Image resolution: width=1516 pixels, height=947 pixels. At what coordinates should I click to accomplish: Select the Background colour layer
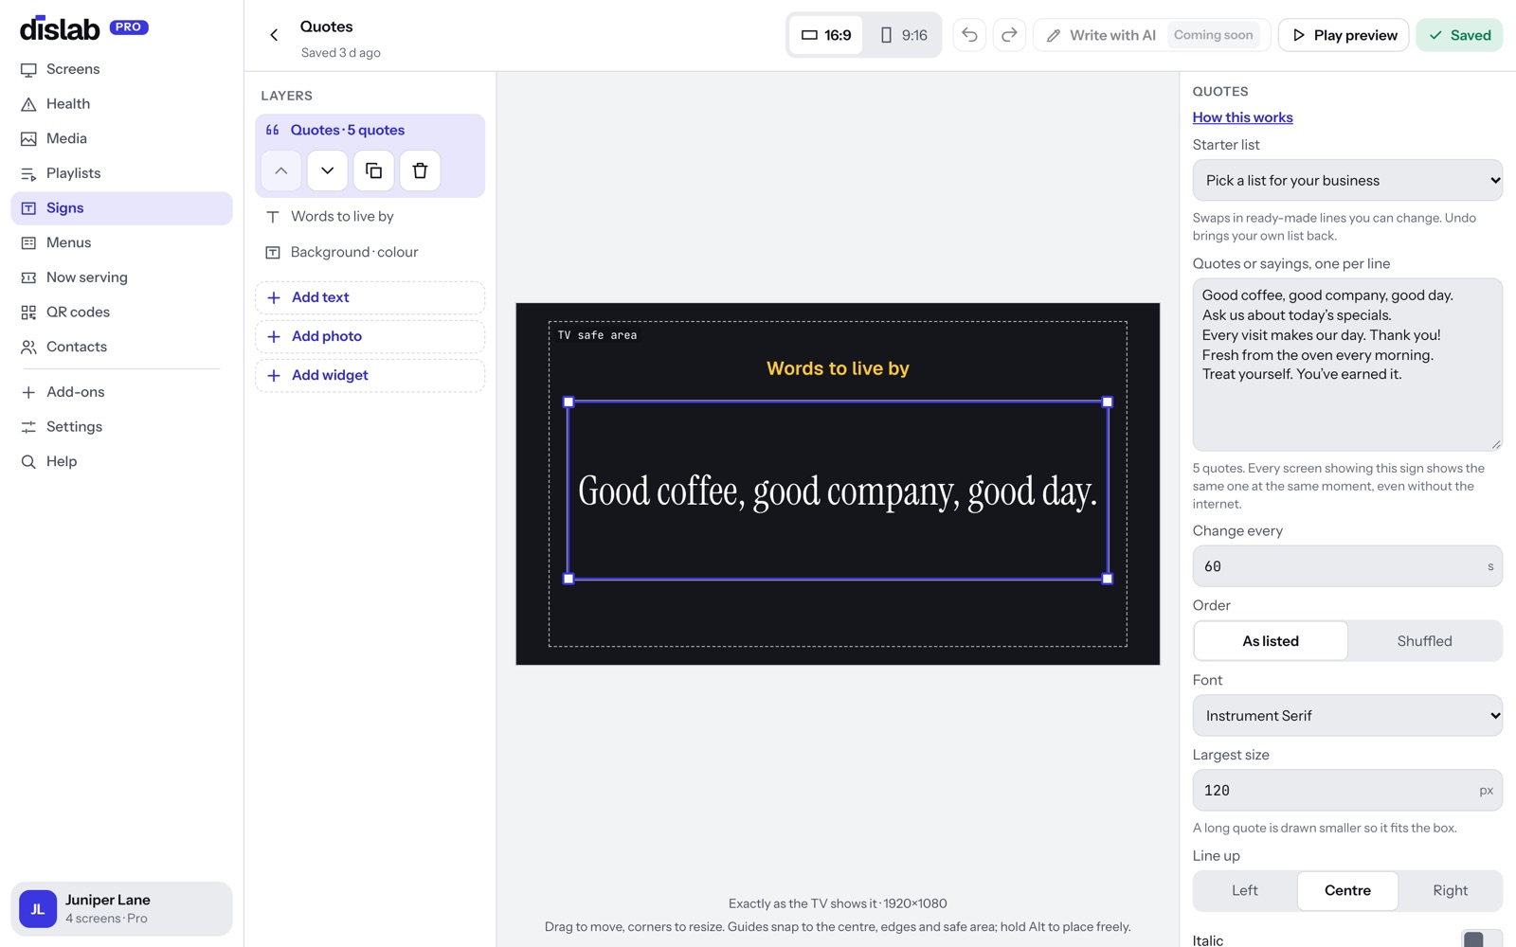370,252
